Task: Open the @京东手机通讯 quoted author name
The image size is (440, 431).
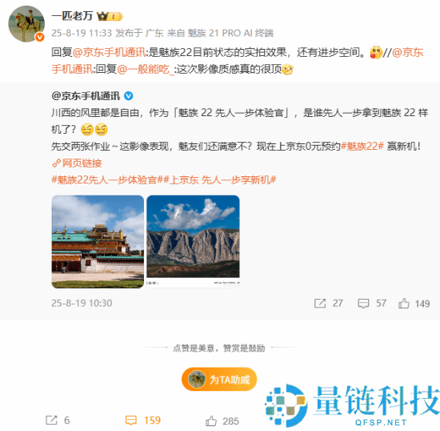Action: [86, 96]
